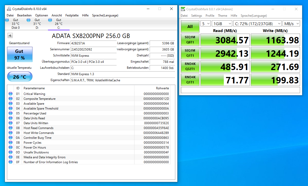Open Settings menu in CrystalDiskMark
The height and width of the screenshot is (186, 308).
[x=197, y=16]
